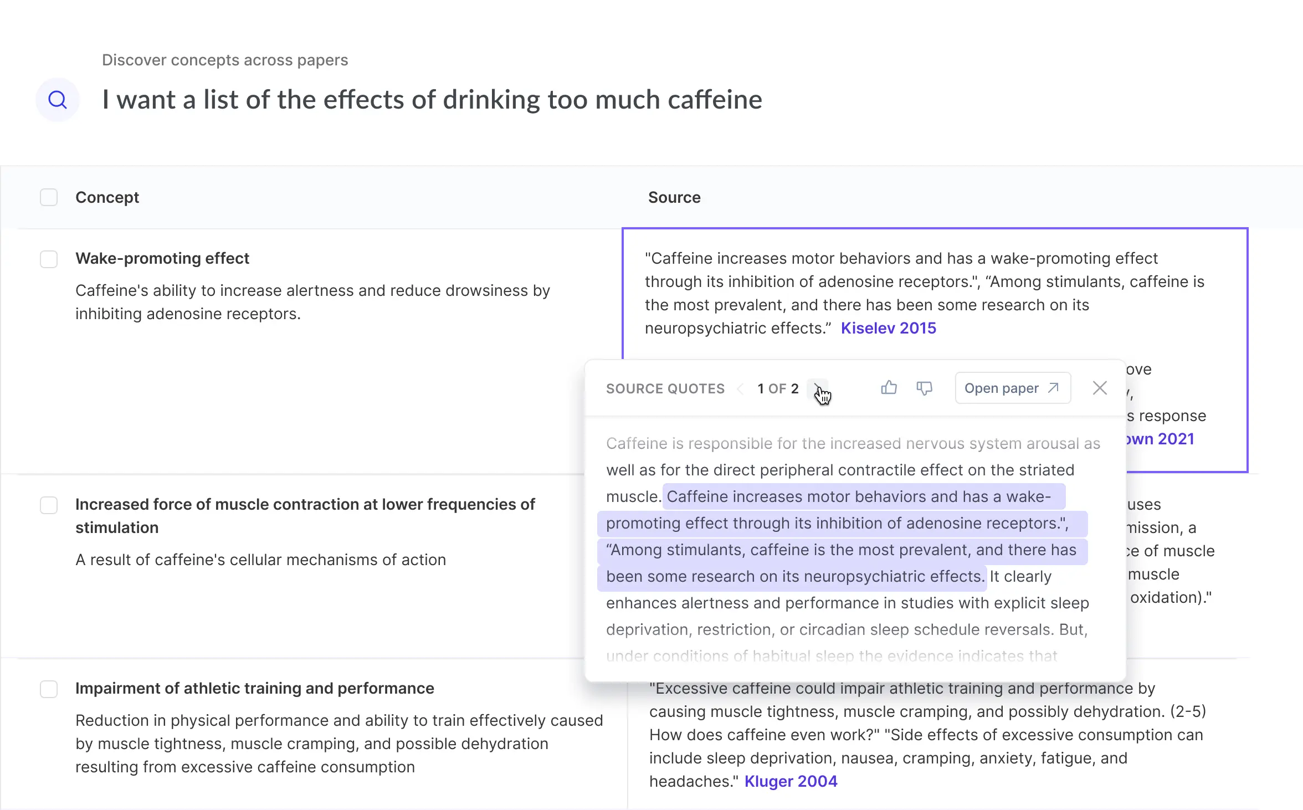The image size is (1303, 810).
Task: Check the Impairment of athletic training concept
Action: pos(49,689)
